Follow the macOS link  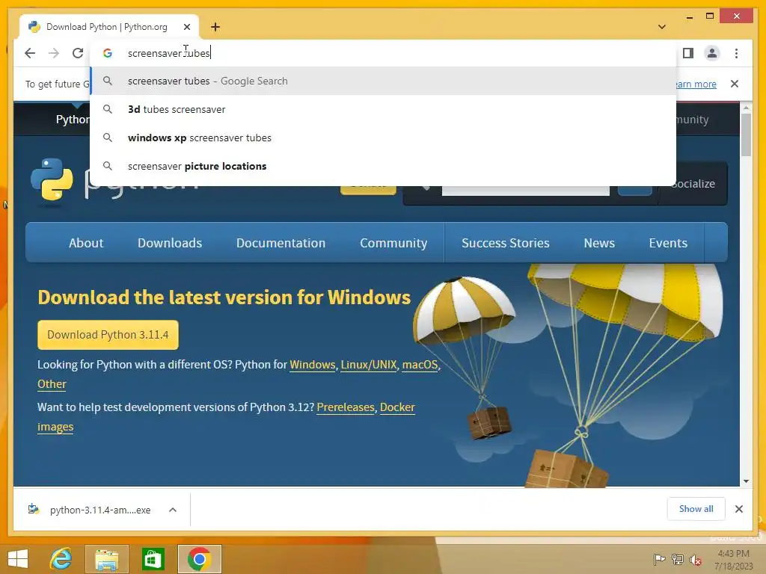coord(420,365)
